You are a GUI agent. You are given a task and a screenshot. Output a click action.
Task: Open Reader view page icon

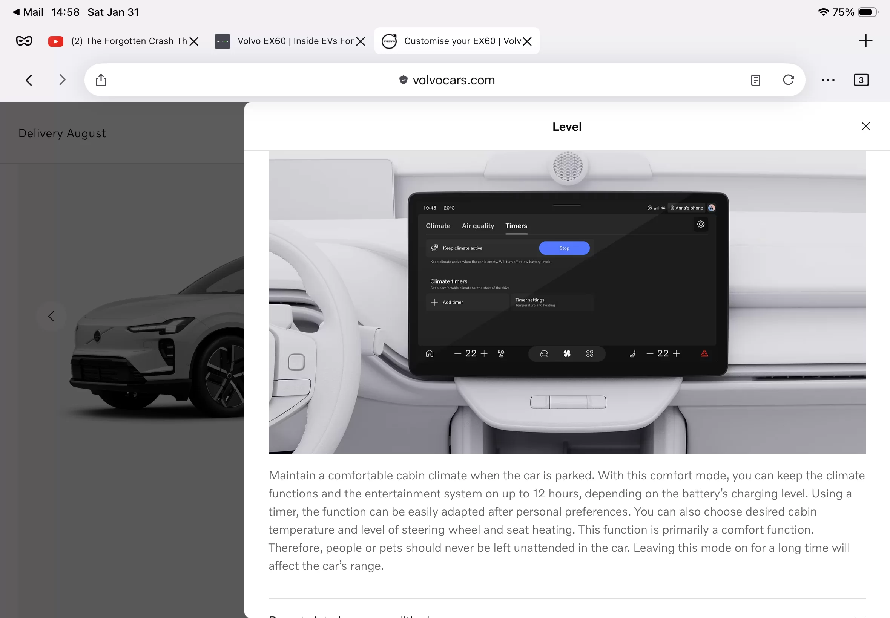(755, 80)
